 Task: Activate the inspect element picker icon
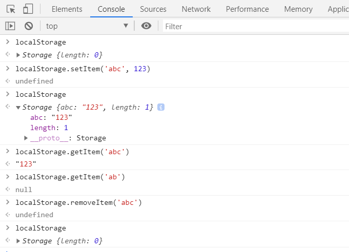tap(11, 9)
